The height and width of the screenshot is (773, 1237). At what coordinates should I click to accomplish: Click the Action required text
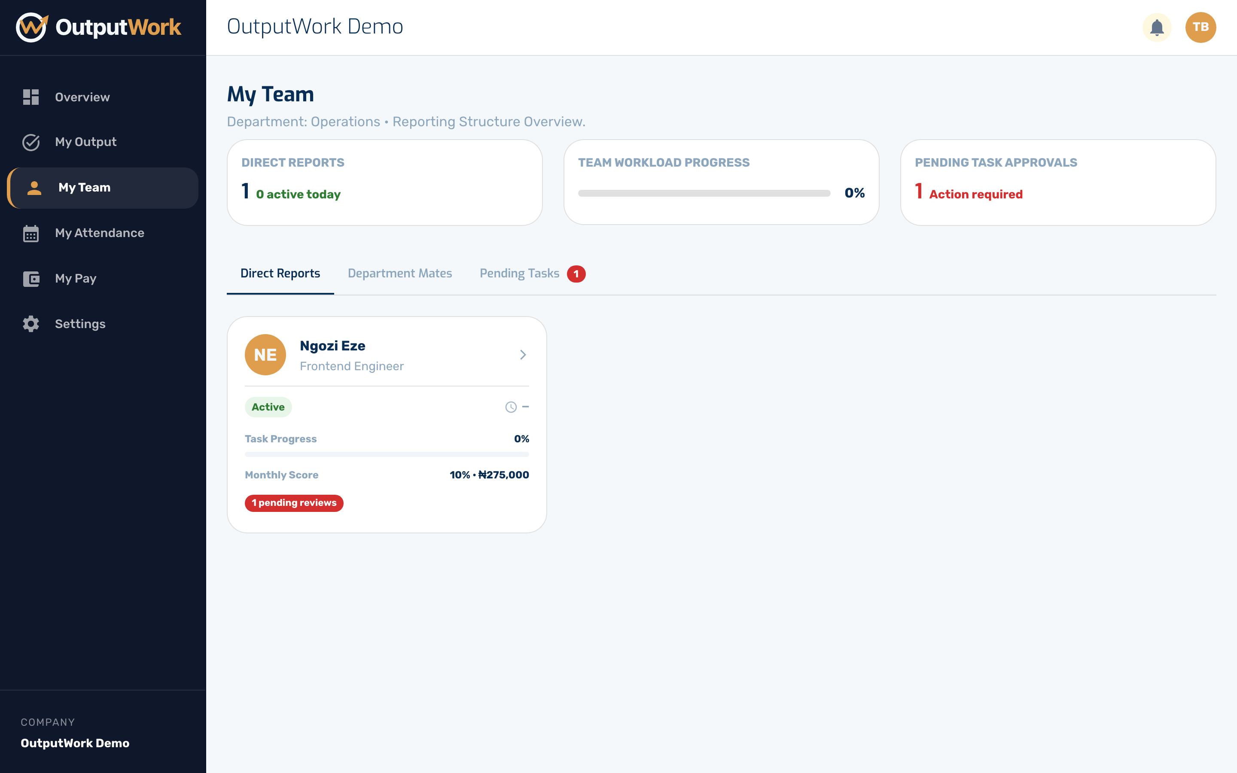tap(975, 194)
